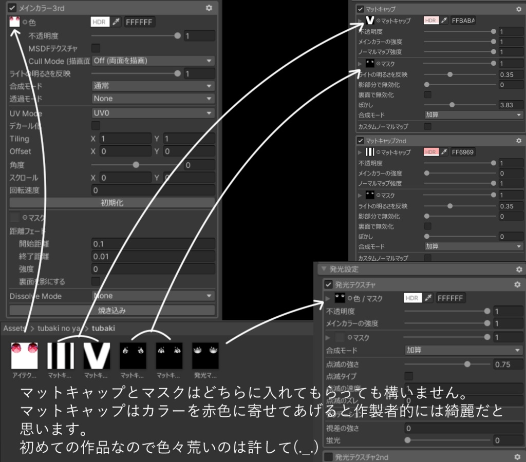Click the Tiling X input field
The image size is (526, 462).
125,139
